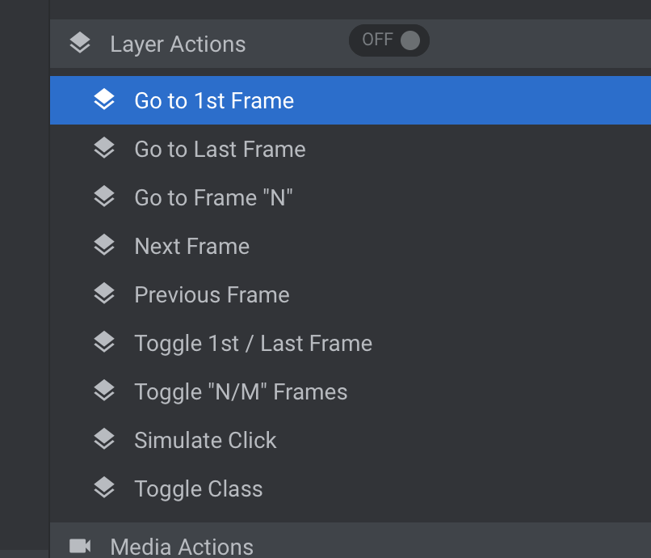Expand the Media Actions section

point(351,540)
